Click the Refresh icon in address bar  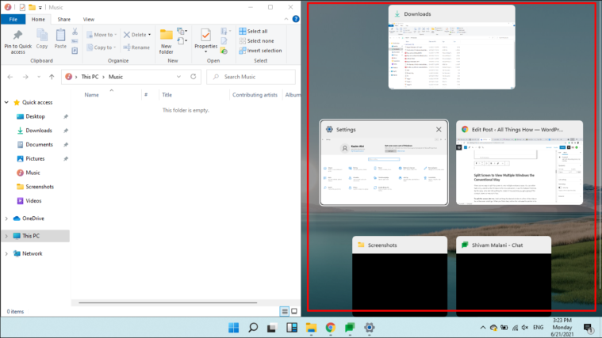(193, 77)
